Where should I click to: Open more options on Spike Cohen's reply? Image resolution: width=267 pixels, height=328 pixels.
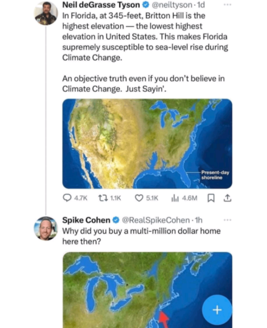click(x=228, y=220)
